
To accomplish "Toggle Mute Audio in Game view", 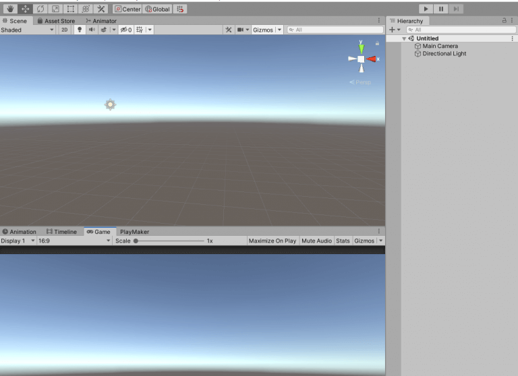I will pos(316,241).
